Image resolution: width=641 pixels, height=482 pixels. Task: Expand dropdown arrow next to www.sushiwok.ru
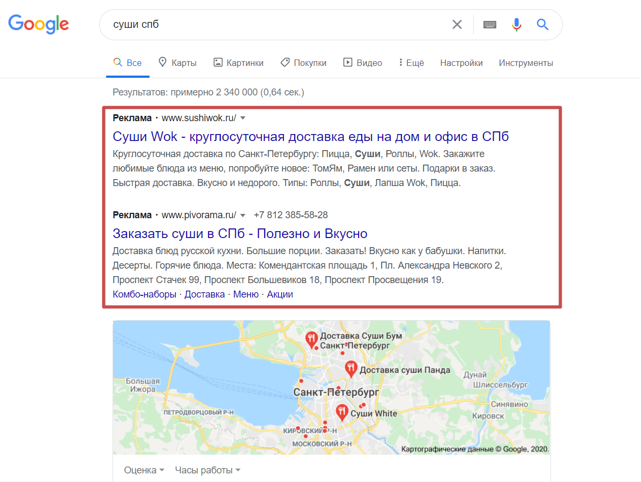click(243, 118)
